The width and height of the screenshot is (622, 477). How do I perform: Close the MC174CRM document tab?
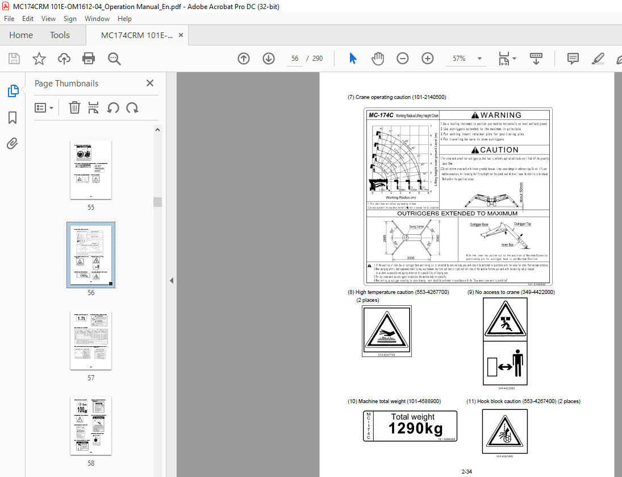click(181, 35)
